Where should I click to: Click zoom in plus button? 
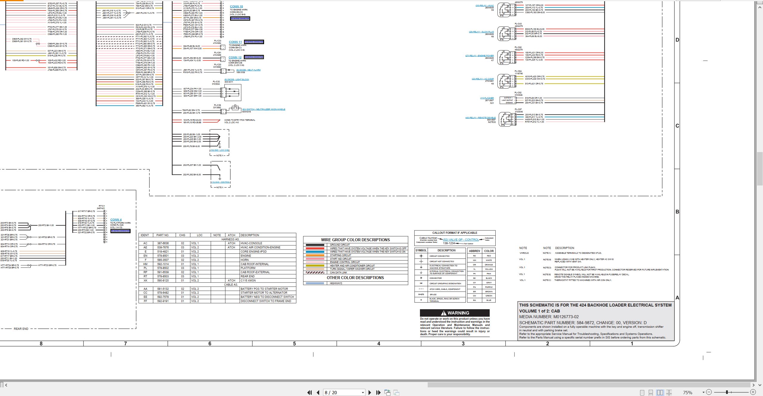click(x=753, y=392)
